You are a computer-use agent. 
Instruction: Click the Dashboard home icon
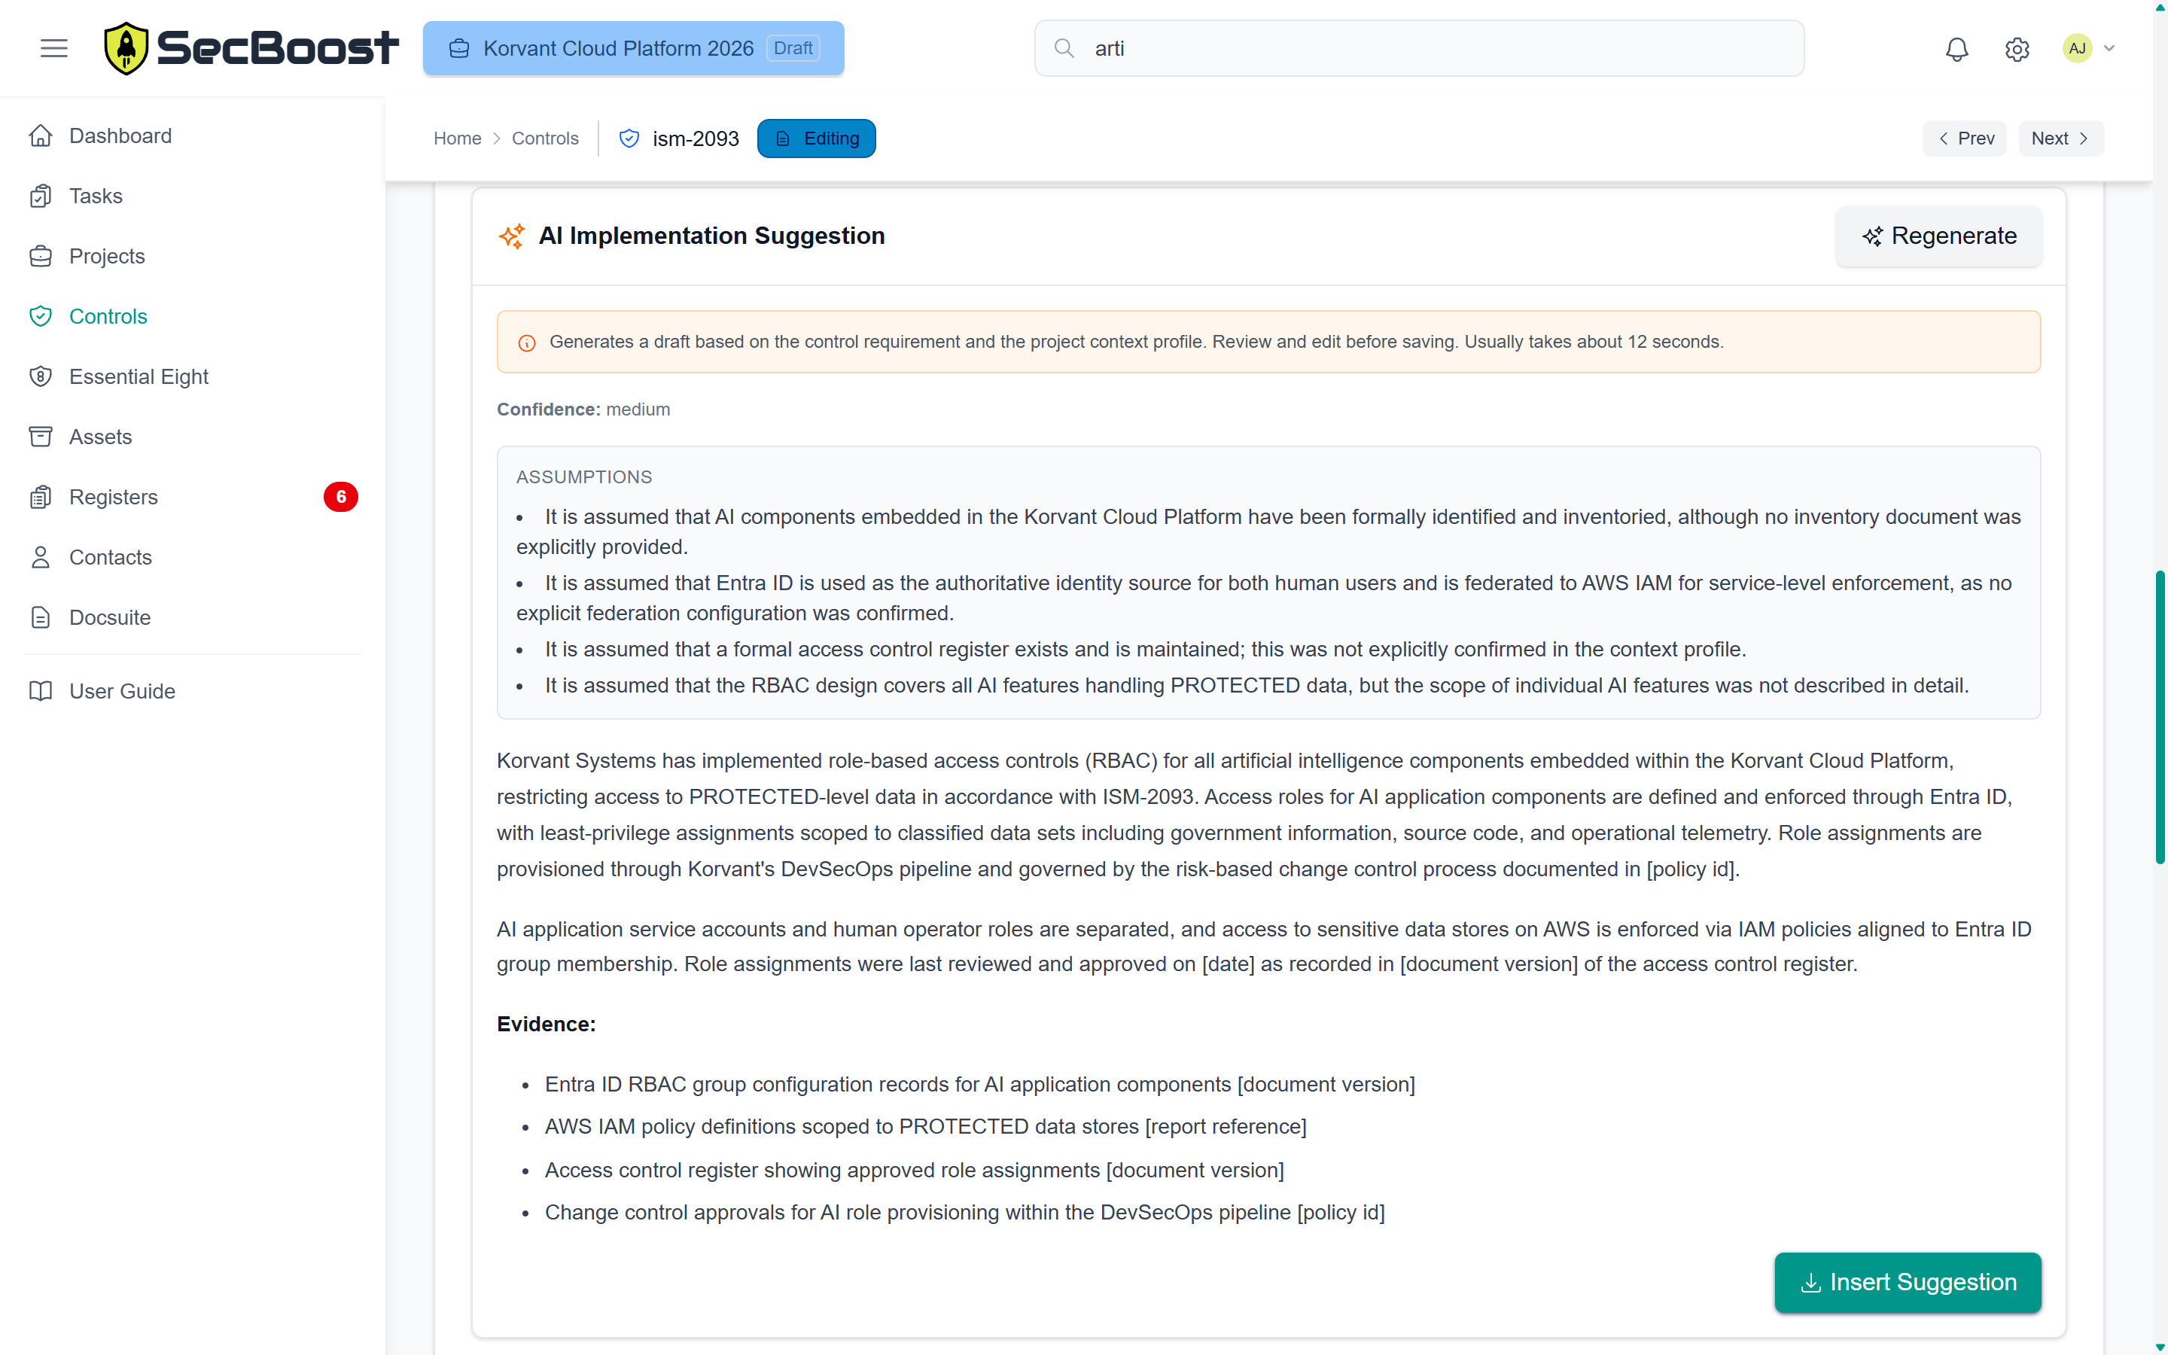[41, 135]
